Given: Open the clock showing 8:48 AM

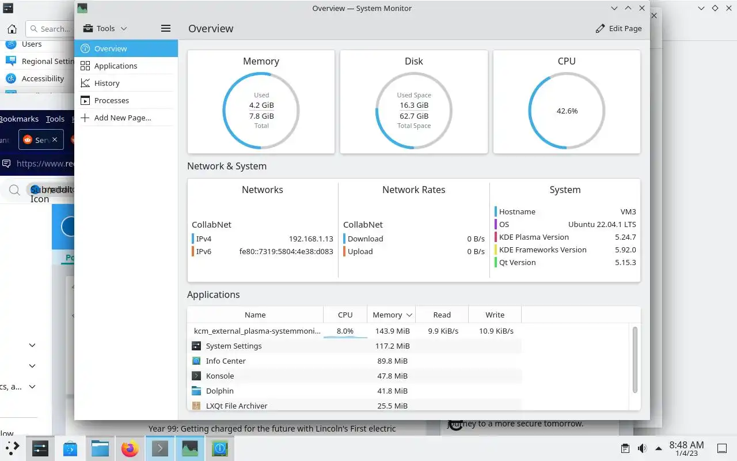Looking at the screenshot, I should (686, 448).
